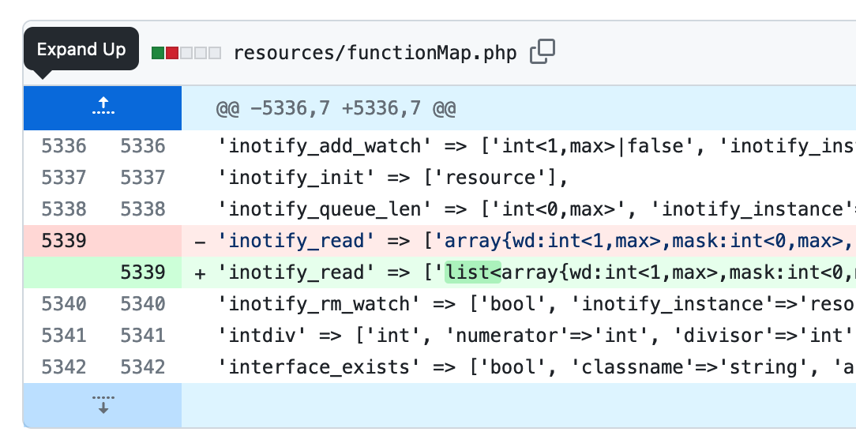The width and height of the screenshot is (856, 447).
Task: Select deleted line number 5339
Action: [x=63, y=241]
